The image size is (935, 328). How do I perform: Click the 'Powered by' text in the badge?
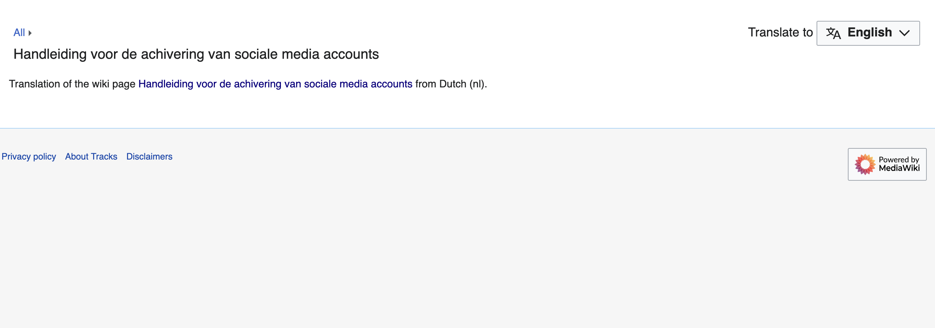pyautogui.click(x=898, y=160)
